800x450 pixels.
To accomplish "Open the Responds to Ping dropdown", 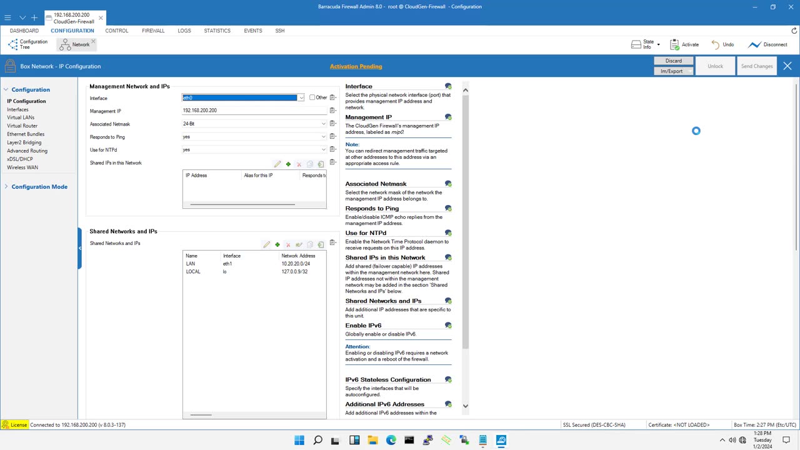I will (x=323, y=137).
